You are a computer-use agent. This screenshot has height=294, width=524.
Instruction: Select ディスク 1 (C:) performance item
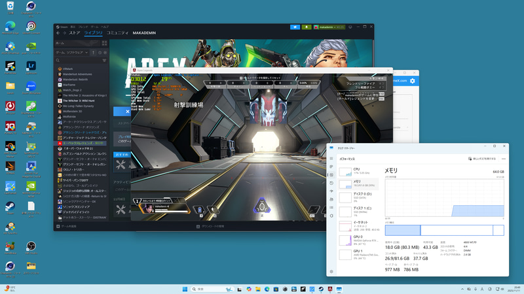tap(358, 212)
